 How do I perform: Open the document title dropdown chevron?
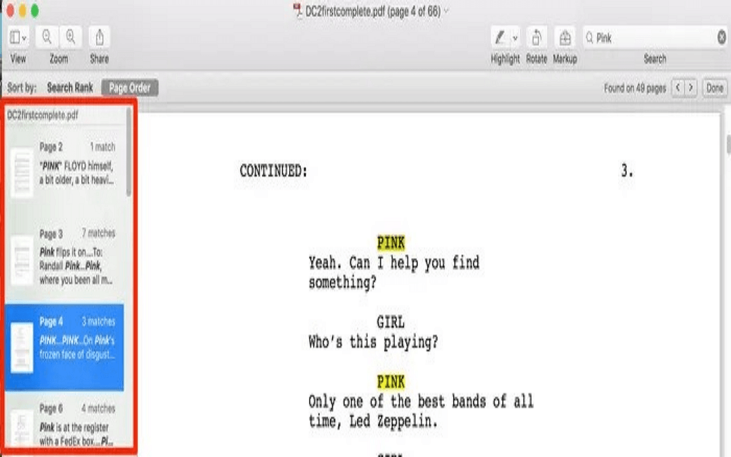pos(446,11)
